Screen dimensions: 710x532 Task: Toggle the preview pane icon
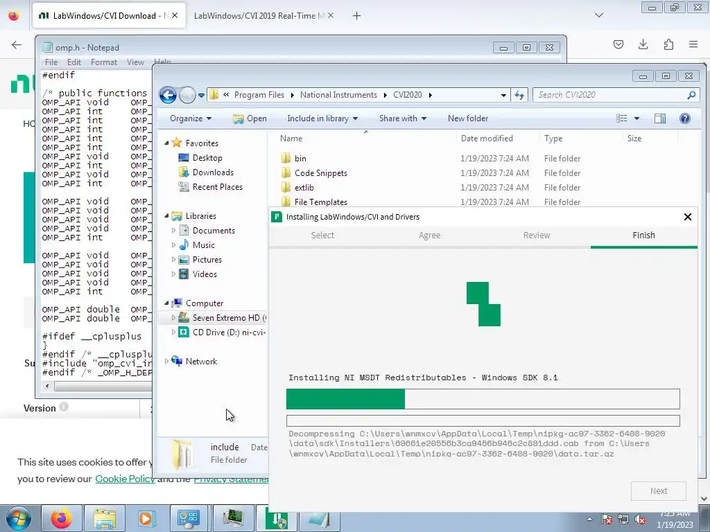[660, 118]
